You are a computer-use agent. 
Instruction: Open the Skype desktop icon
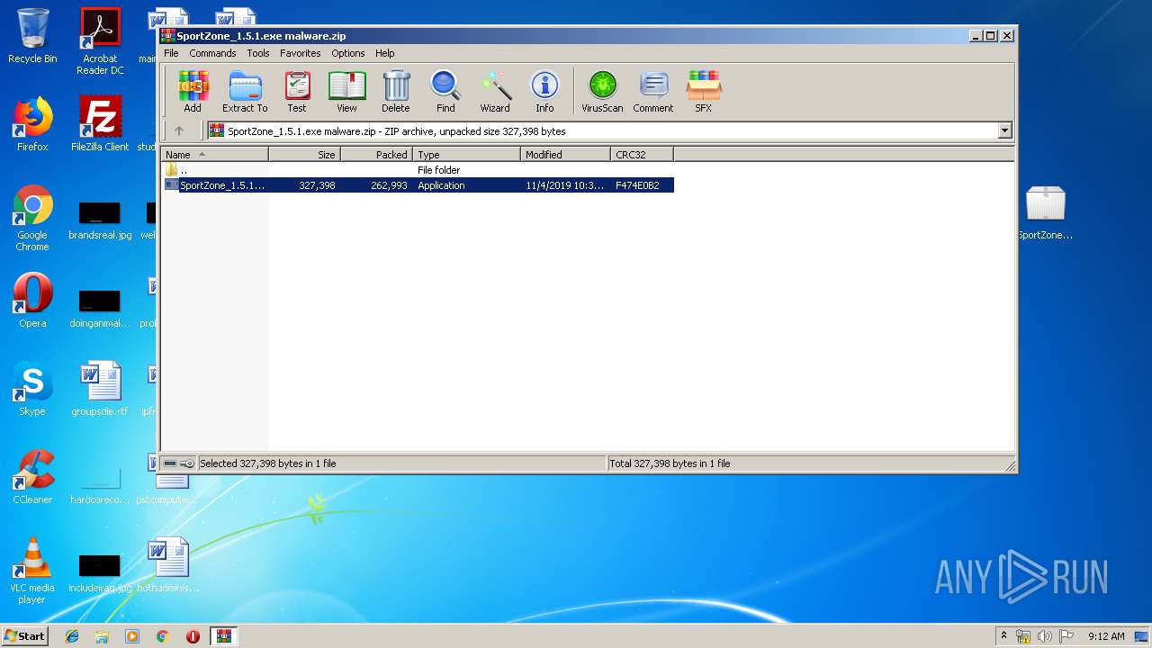(32, 389)
